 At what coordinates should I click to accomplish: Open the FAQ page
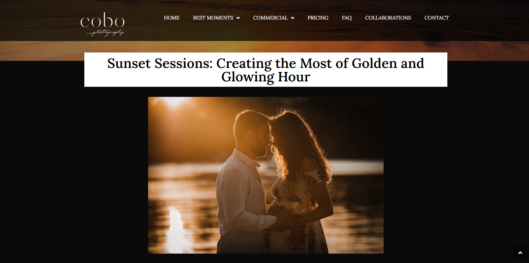coord(347,18)
